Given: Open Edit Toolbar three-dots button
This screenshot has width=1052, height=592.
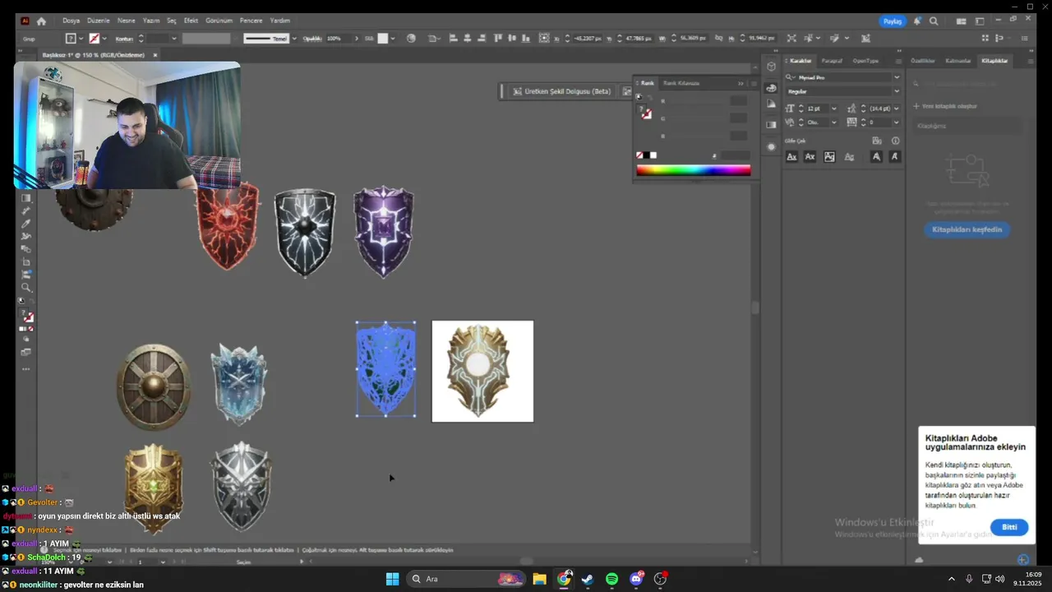Looking at the screenshot, I should pos(26,369).
